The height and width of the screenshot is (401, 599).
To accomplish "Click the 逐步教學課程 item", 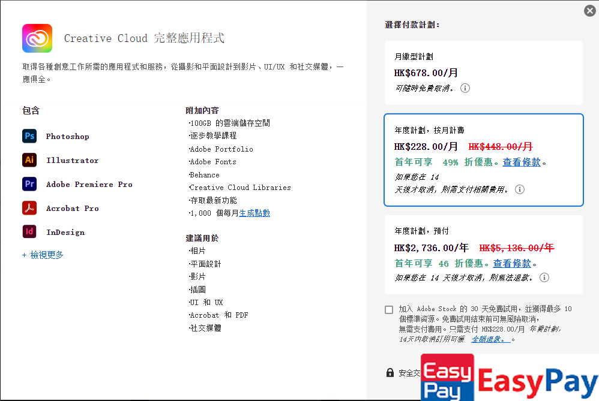I will pyautogui.click(x=213, y=135).
